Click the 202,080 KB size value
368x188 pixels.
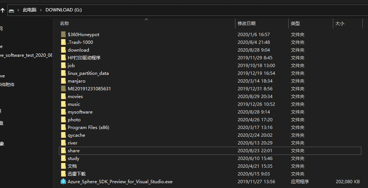tap(348, 181)
